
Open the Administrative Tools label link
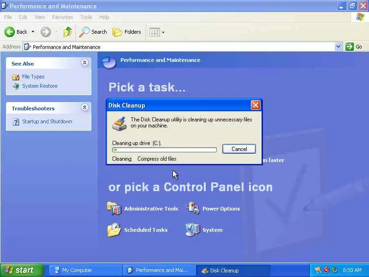151,209
